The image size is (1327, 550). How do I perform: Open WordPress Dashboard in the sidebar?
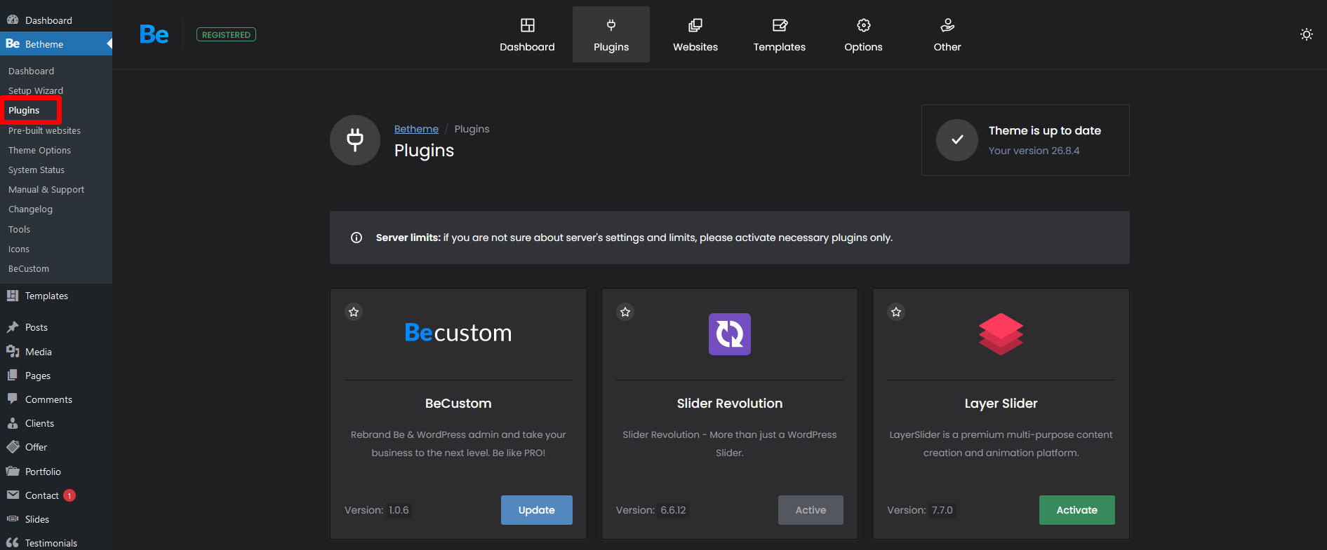[56, 20]
